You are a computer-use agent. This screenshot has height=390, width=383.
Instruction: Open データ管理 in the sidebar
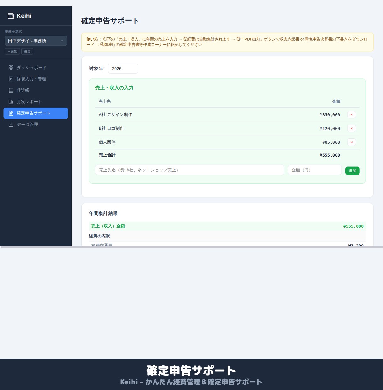[36, 125]
